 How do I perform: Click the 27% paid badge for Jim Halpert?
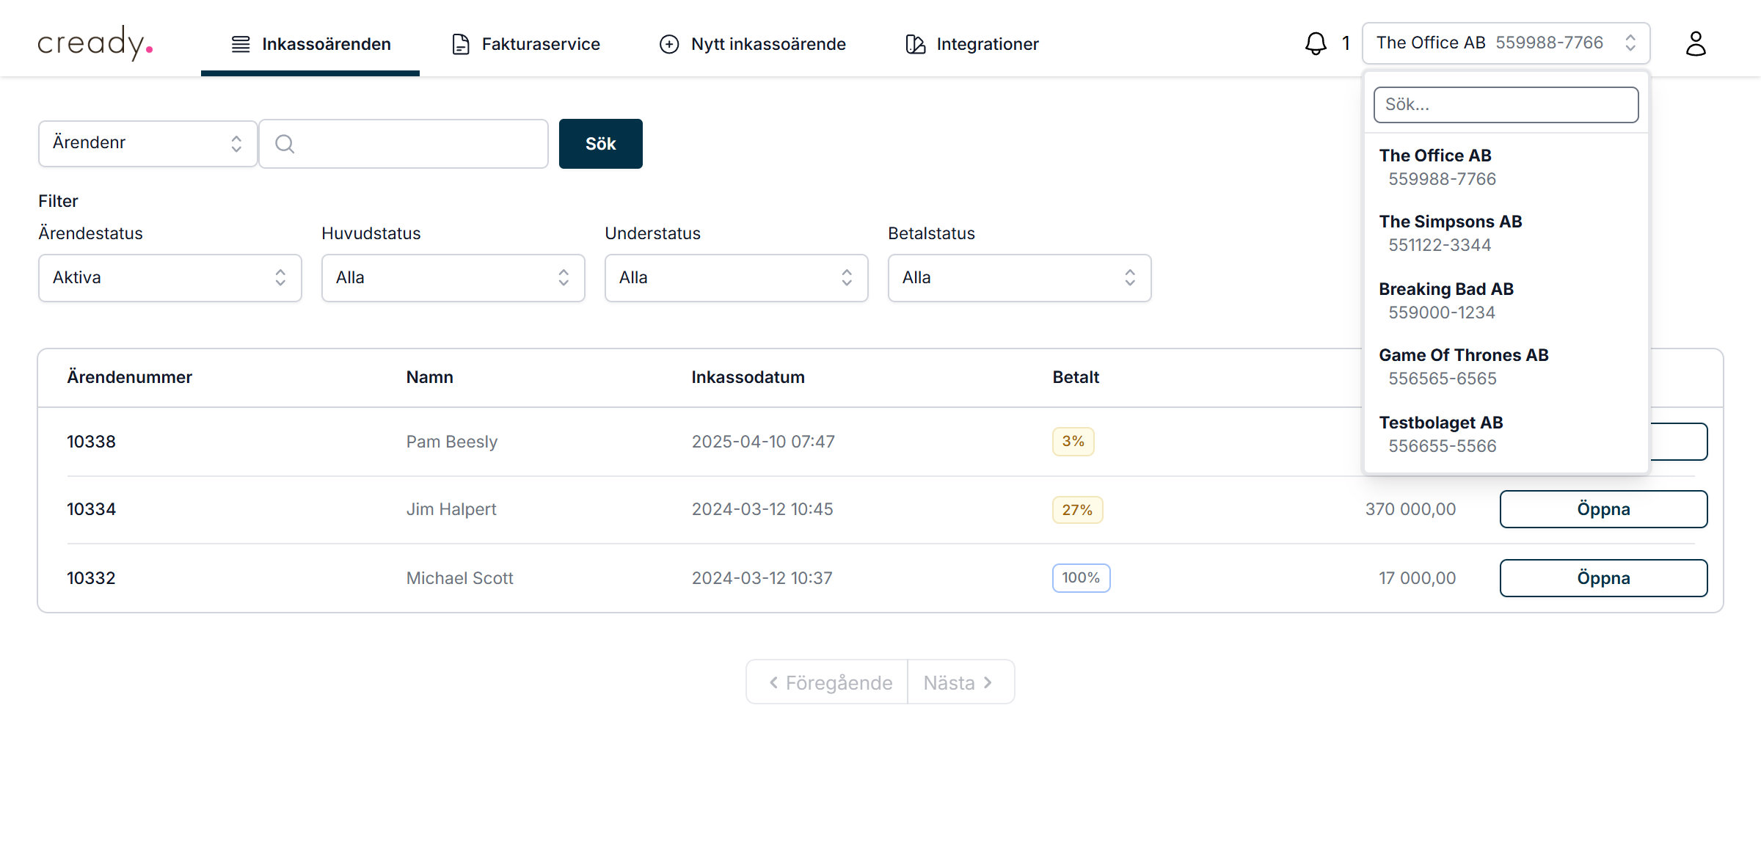click(x=1076, y=510)
